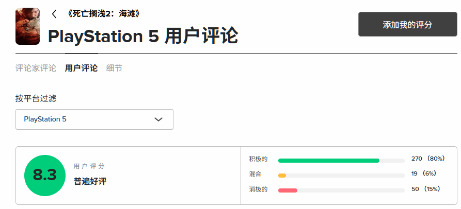Filter by 积极的 reviews label
This screenshot has width=461, height=209.
258,159
